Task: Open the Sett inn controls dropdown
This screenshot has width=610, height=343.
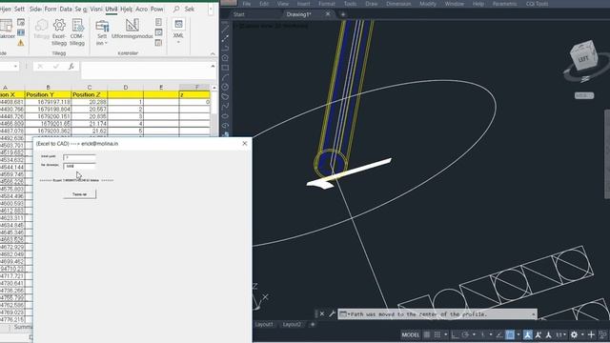Action: [102, 32]
